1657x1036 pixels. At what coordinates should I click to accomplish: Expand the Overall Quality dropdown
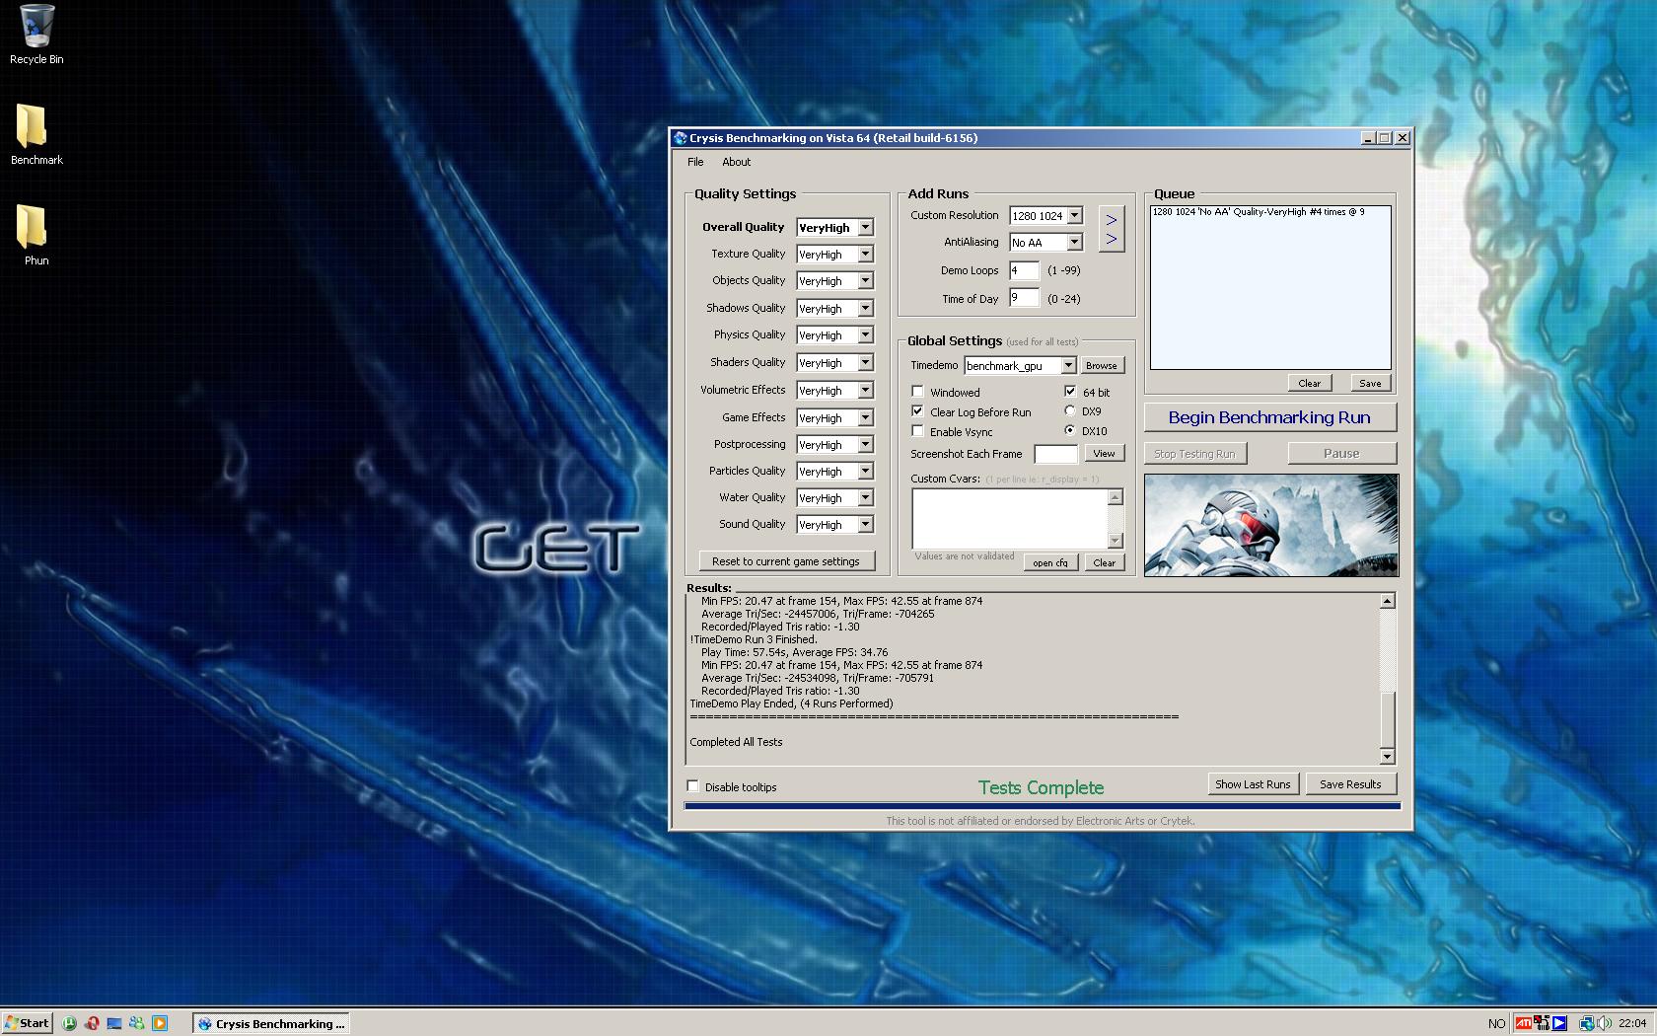(865, 228)
